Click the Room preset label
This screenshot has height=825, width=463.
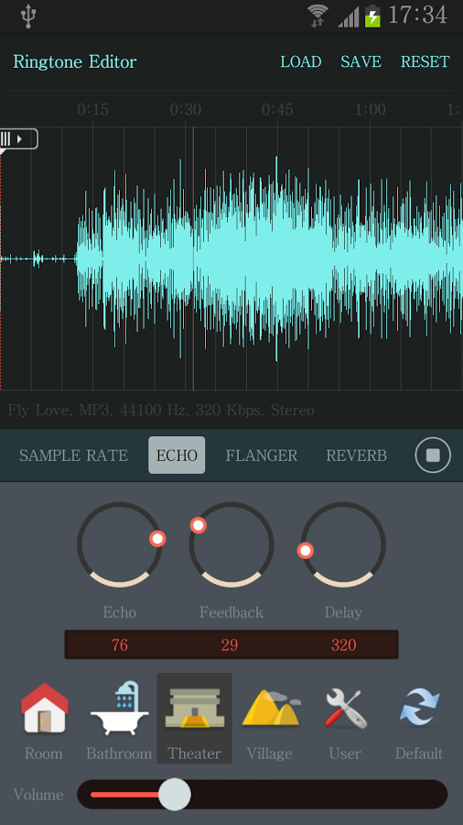click(45, 753)
